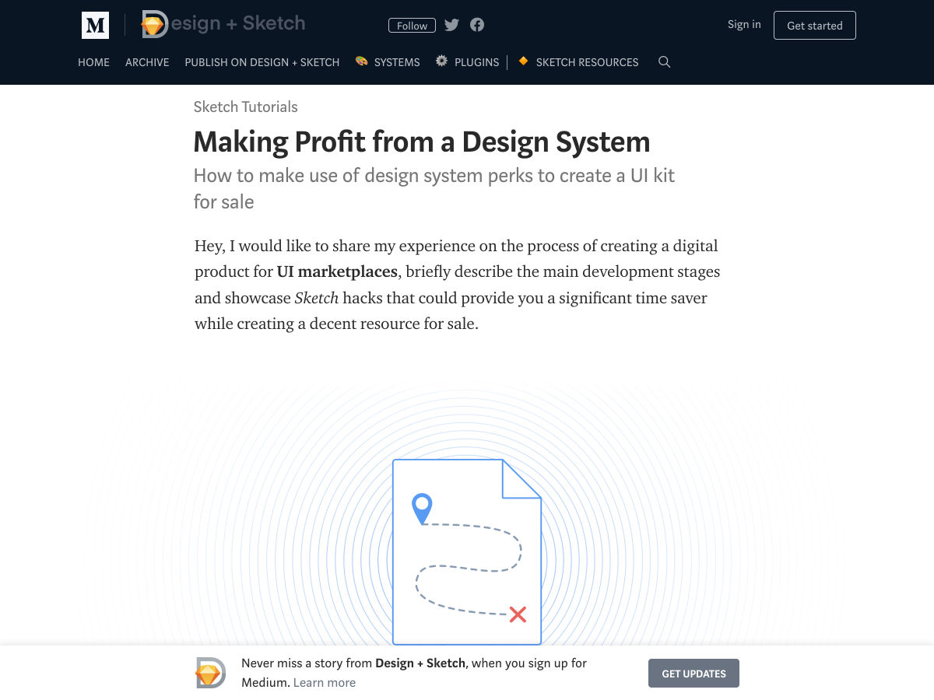Open the search magnifier icon
Screen dimensions: 934x700
[664, 62]
